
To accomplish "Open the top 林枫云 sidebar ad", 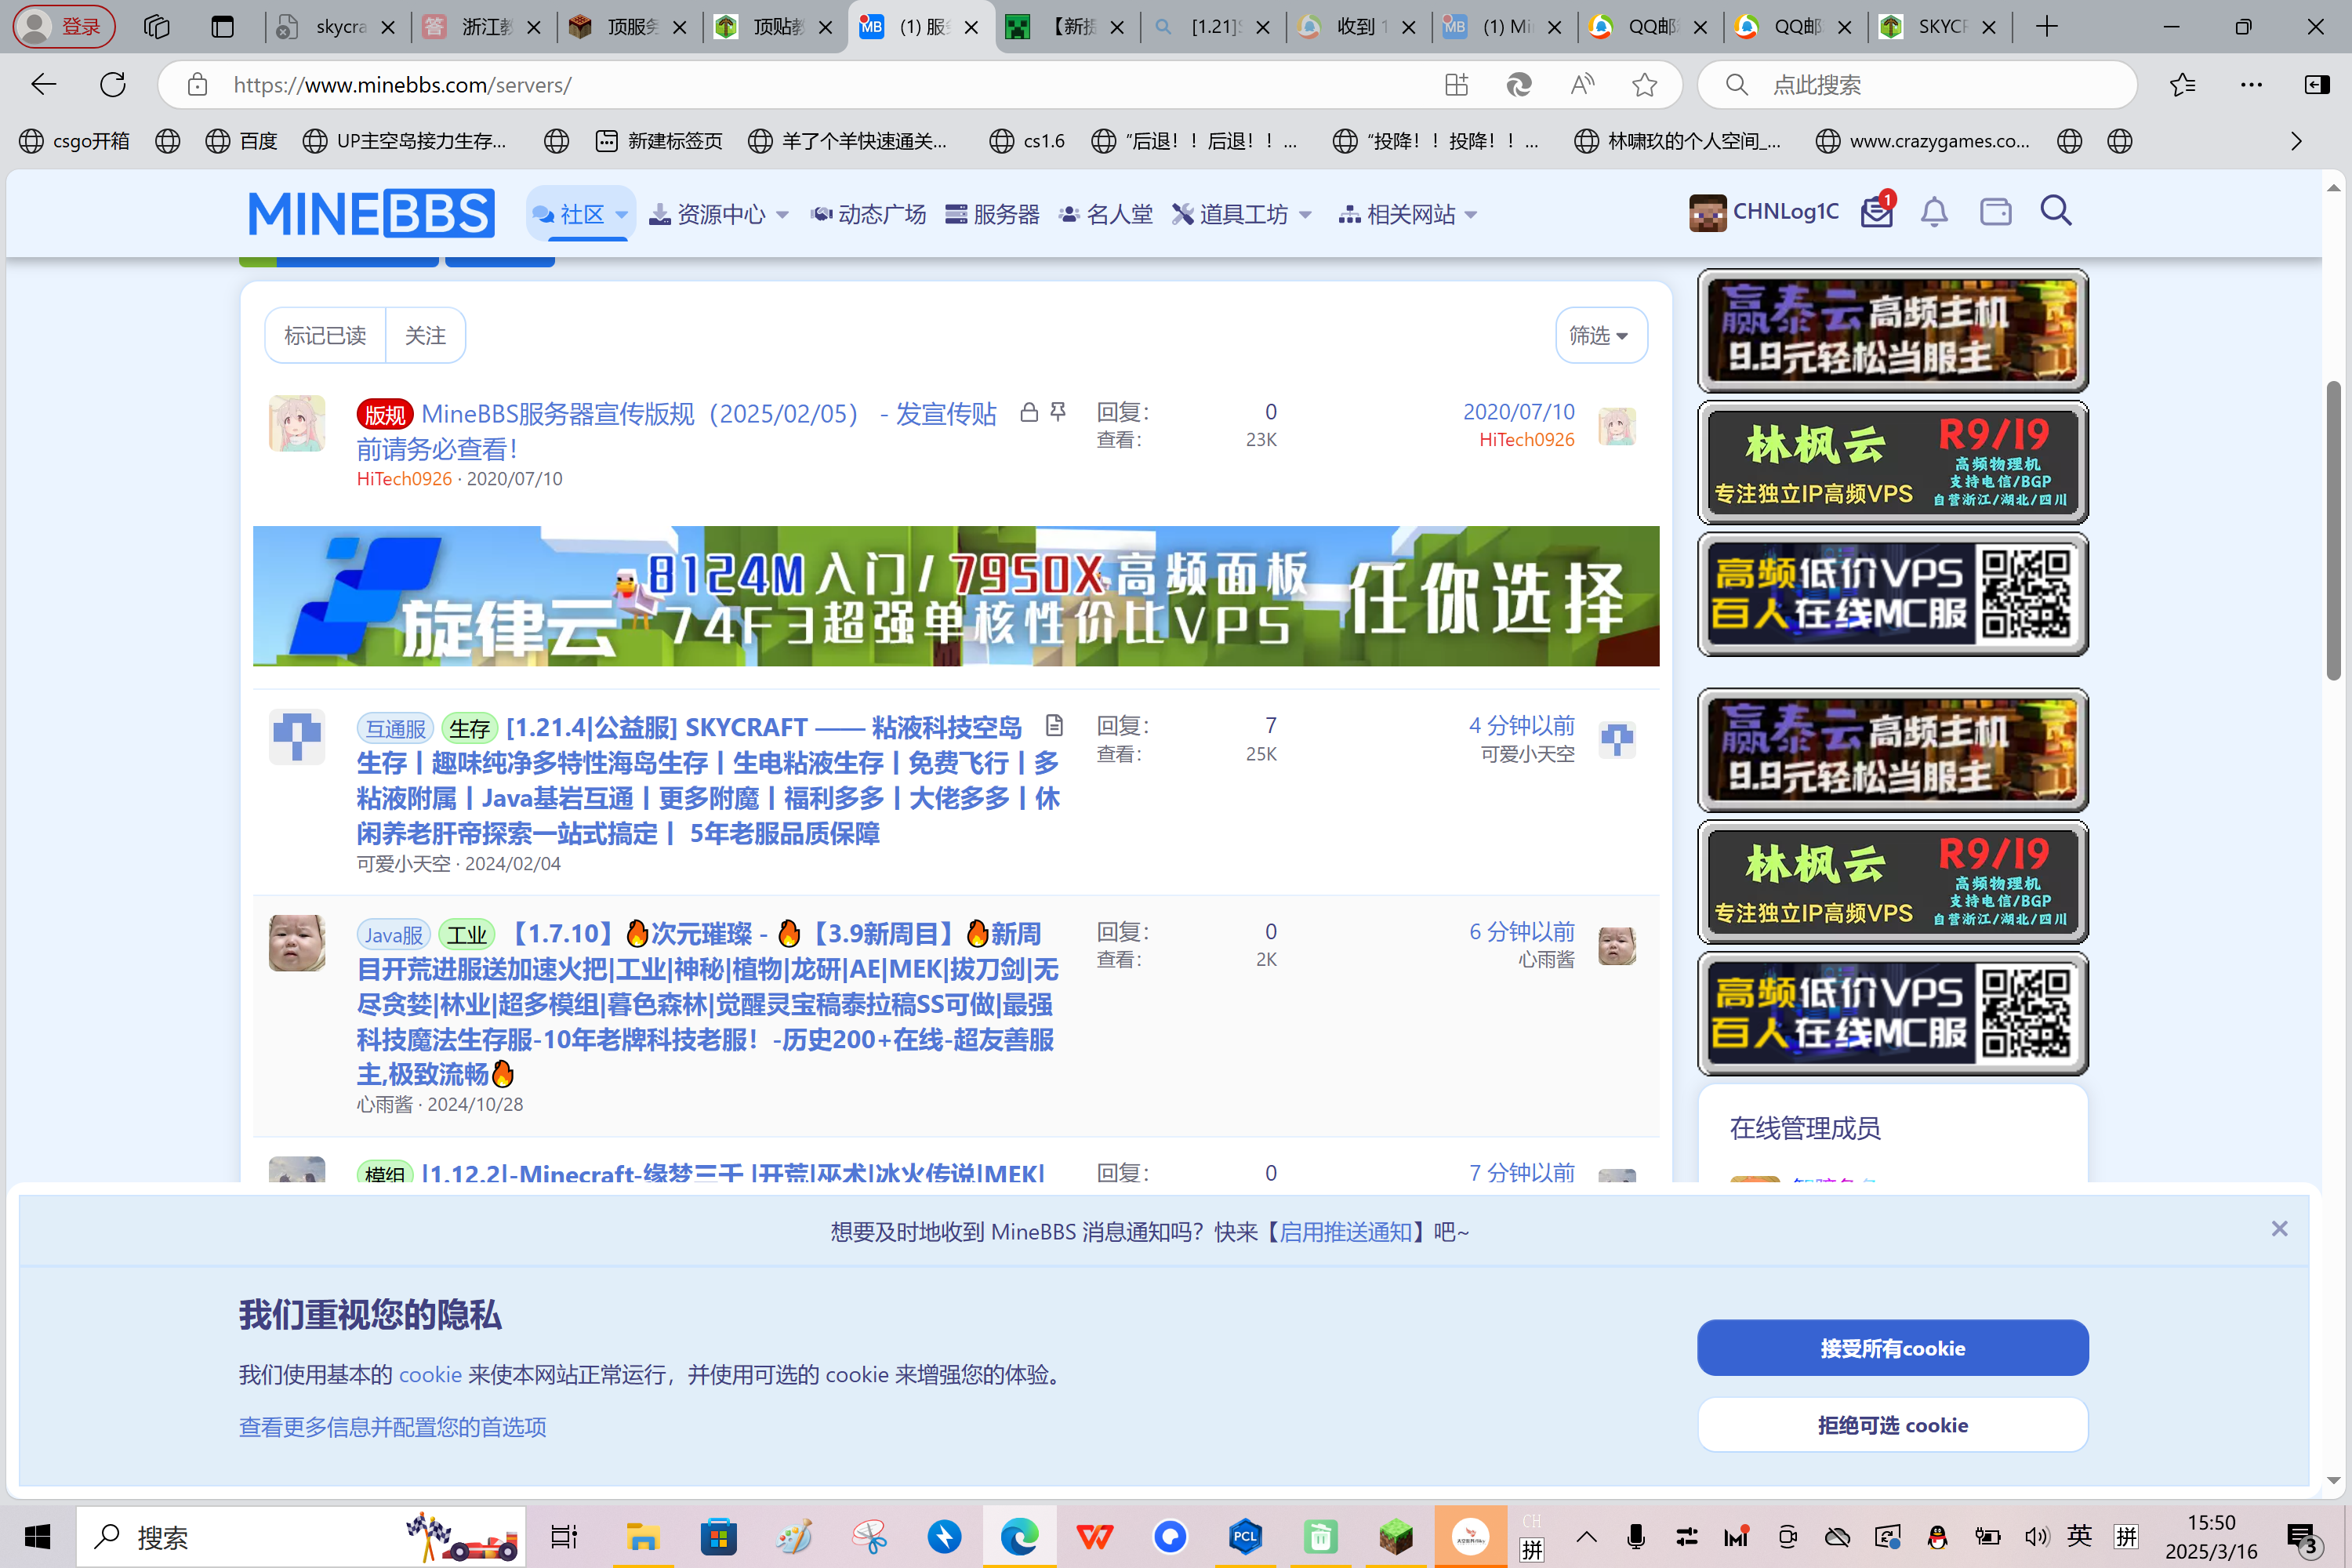I will [x=1892, y=463].
